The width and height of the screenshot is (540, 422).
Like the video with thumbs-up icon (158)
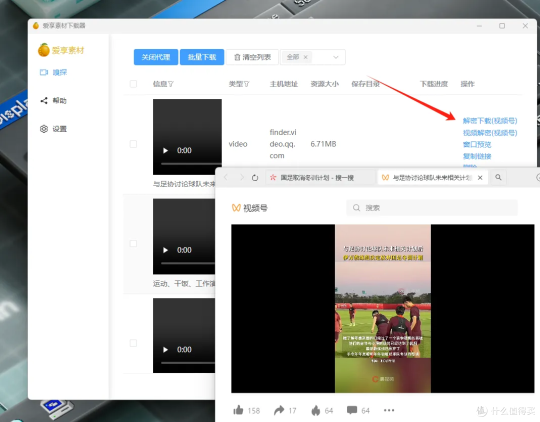pyautogui.click(x=238, y=410)
